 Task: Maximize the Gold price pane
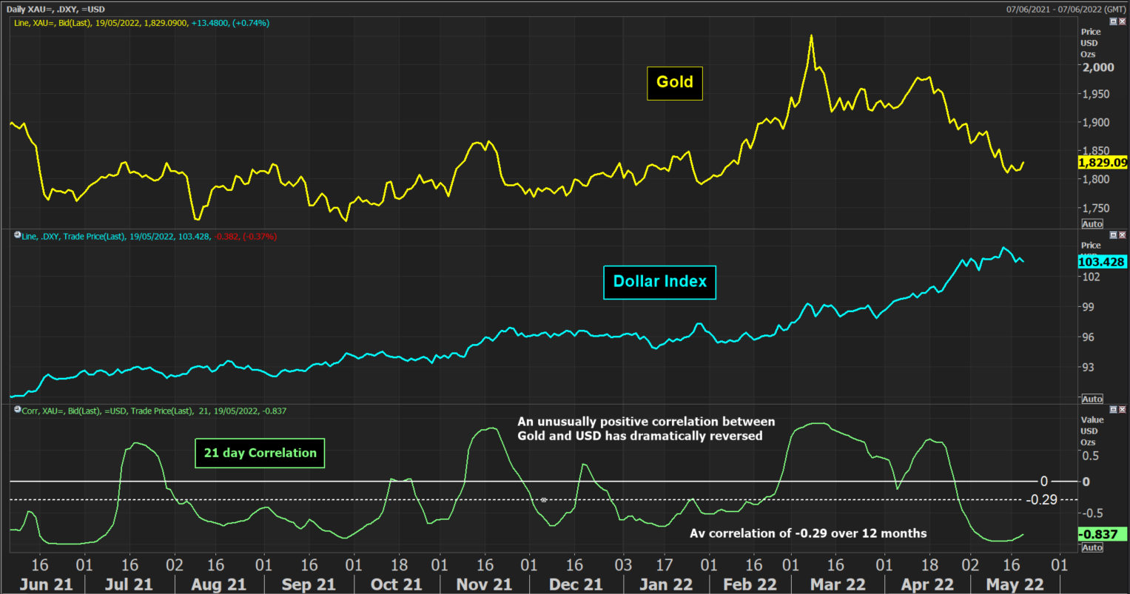coord(1113,22)
